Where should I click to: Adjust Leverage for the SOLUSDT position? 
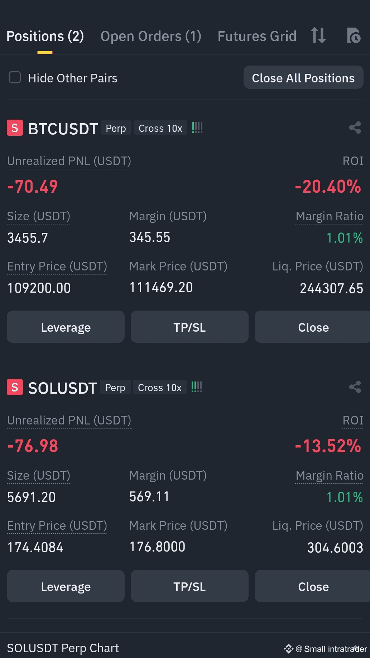pos(66,586)
